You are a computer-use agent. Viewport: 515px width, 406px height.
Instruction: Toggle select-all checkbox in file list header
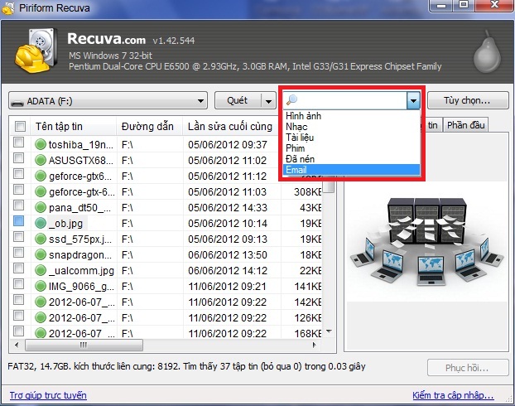[x=20, y=126]
